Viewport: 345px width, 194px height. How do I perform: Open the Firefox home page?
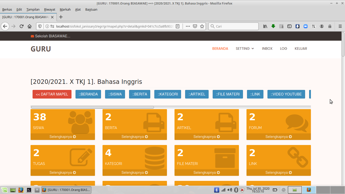pos(30,26)
